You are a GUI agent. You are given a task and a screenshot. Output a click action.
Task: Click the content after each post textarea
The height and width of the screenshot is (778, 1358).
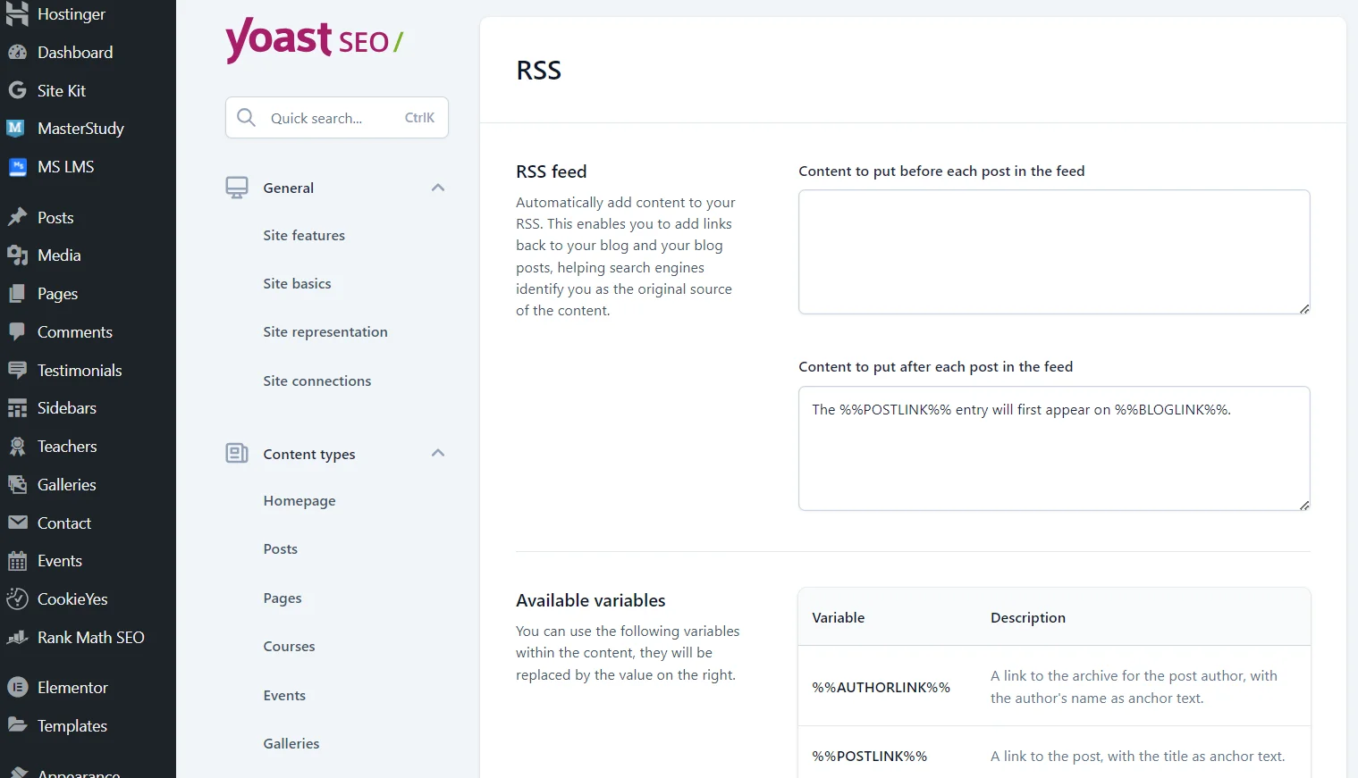point(1054,448)
